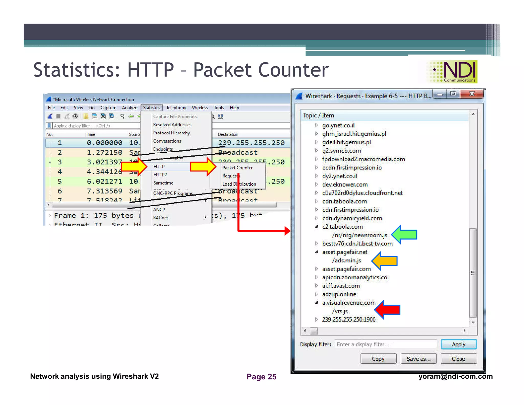Screen dimensions: 524x405
Task: Click the Statistics menu
Action: point(152,108)
